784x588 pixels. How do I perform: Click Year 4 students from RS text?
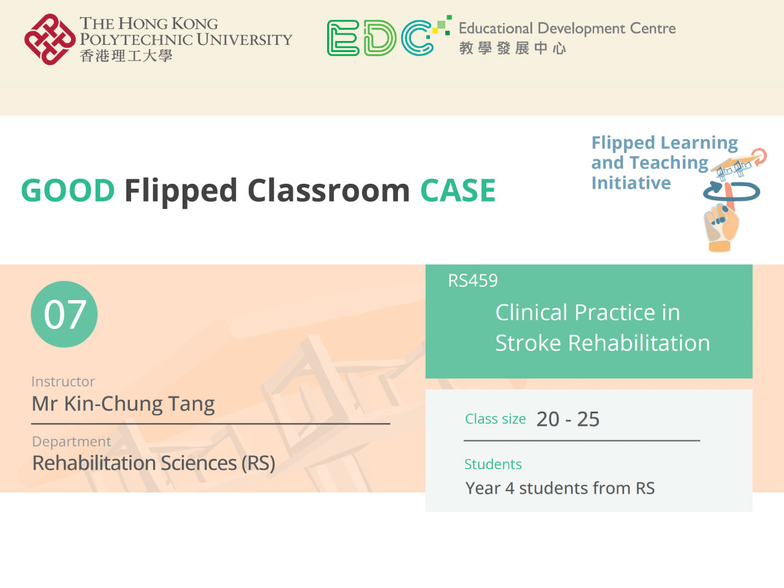[560, 488]
